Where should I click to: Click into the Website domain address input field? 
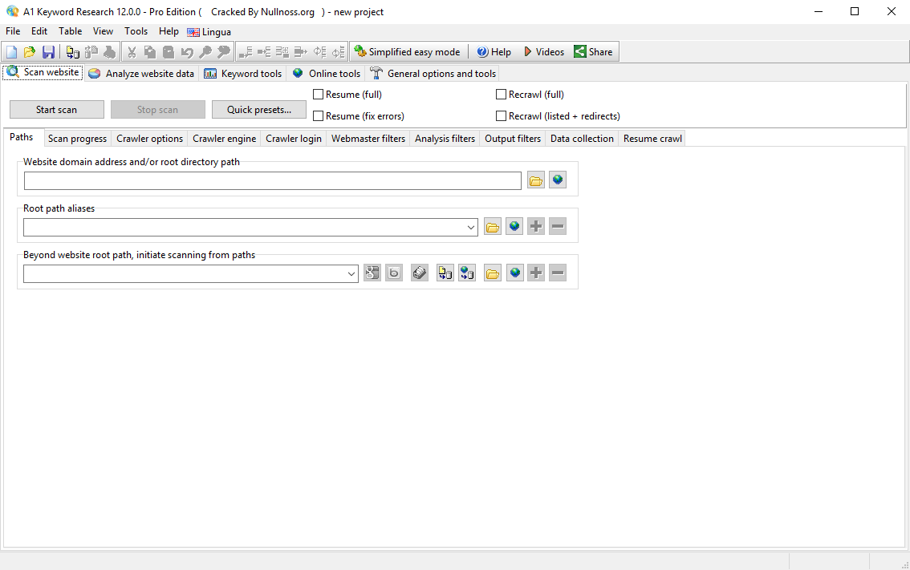[x=273, y=180]
